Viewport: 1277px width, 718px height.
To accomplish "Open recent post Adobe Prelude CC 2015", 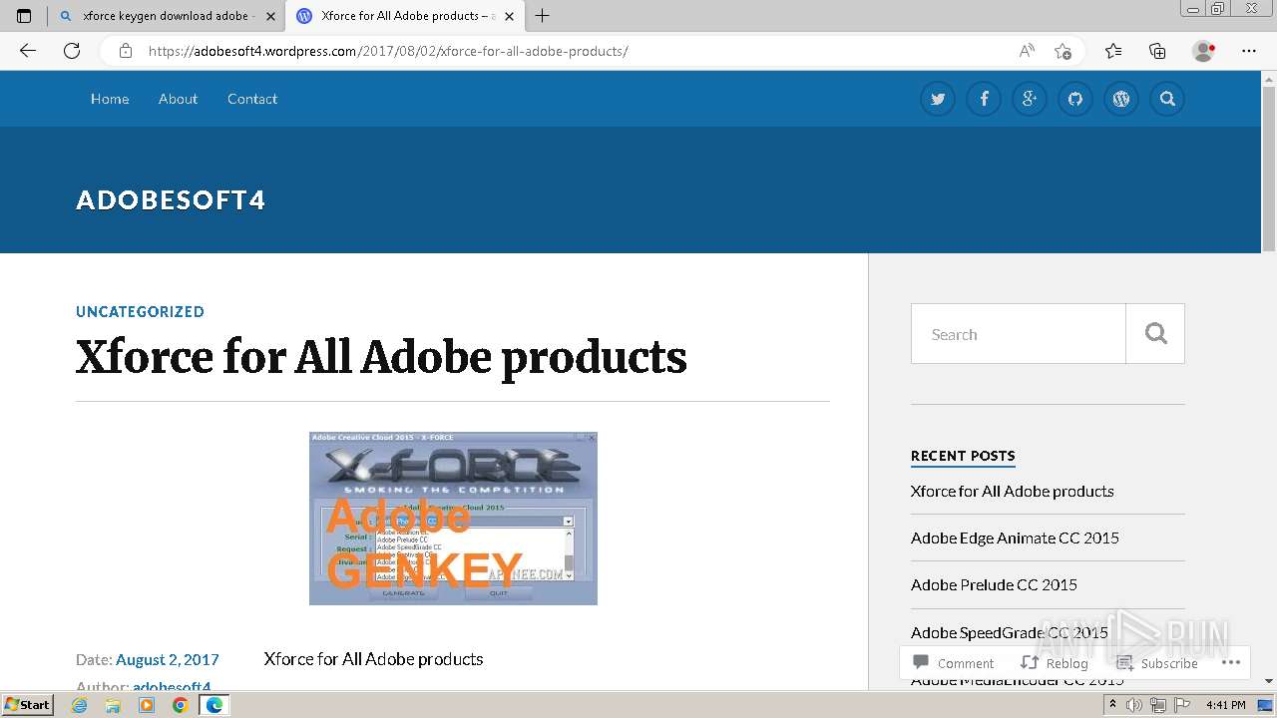I will coord(994,584).
